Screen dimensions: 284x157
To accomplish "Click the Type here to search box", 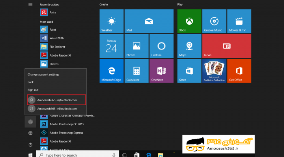I will (x=77, y=154).
